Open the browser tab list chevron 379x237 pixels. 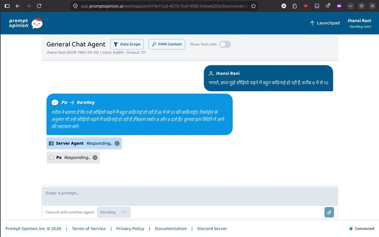tap(350, 6)
